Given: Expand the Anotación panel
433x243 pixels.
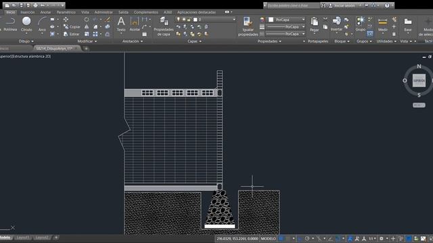Looking at the screenshot, I should point(133,41).
